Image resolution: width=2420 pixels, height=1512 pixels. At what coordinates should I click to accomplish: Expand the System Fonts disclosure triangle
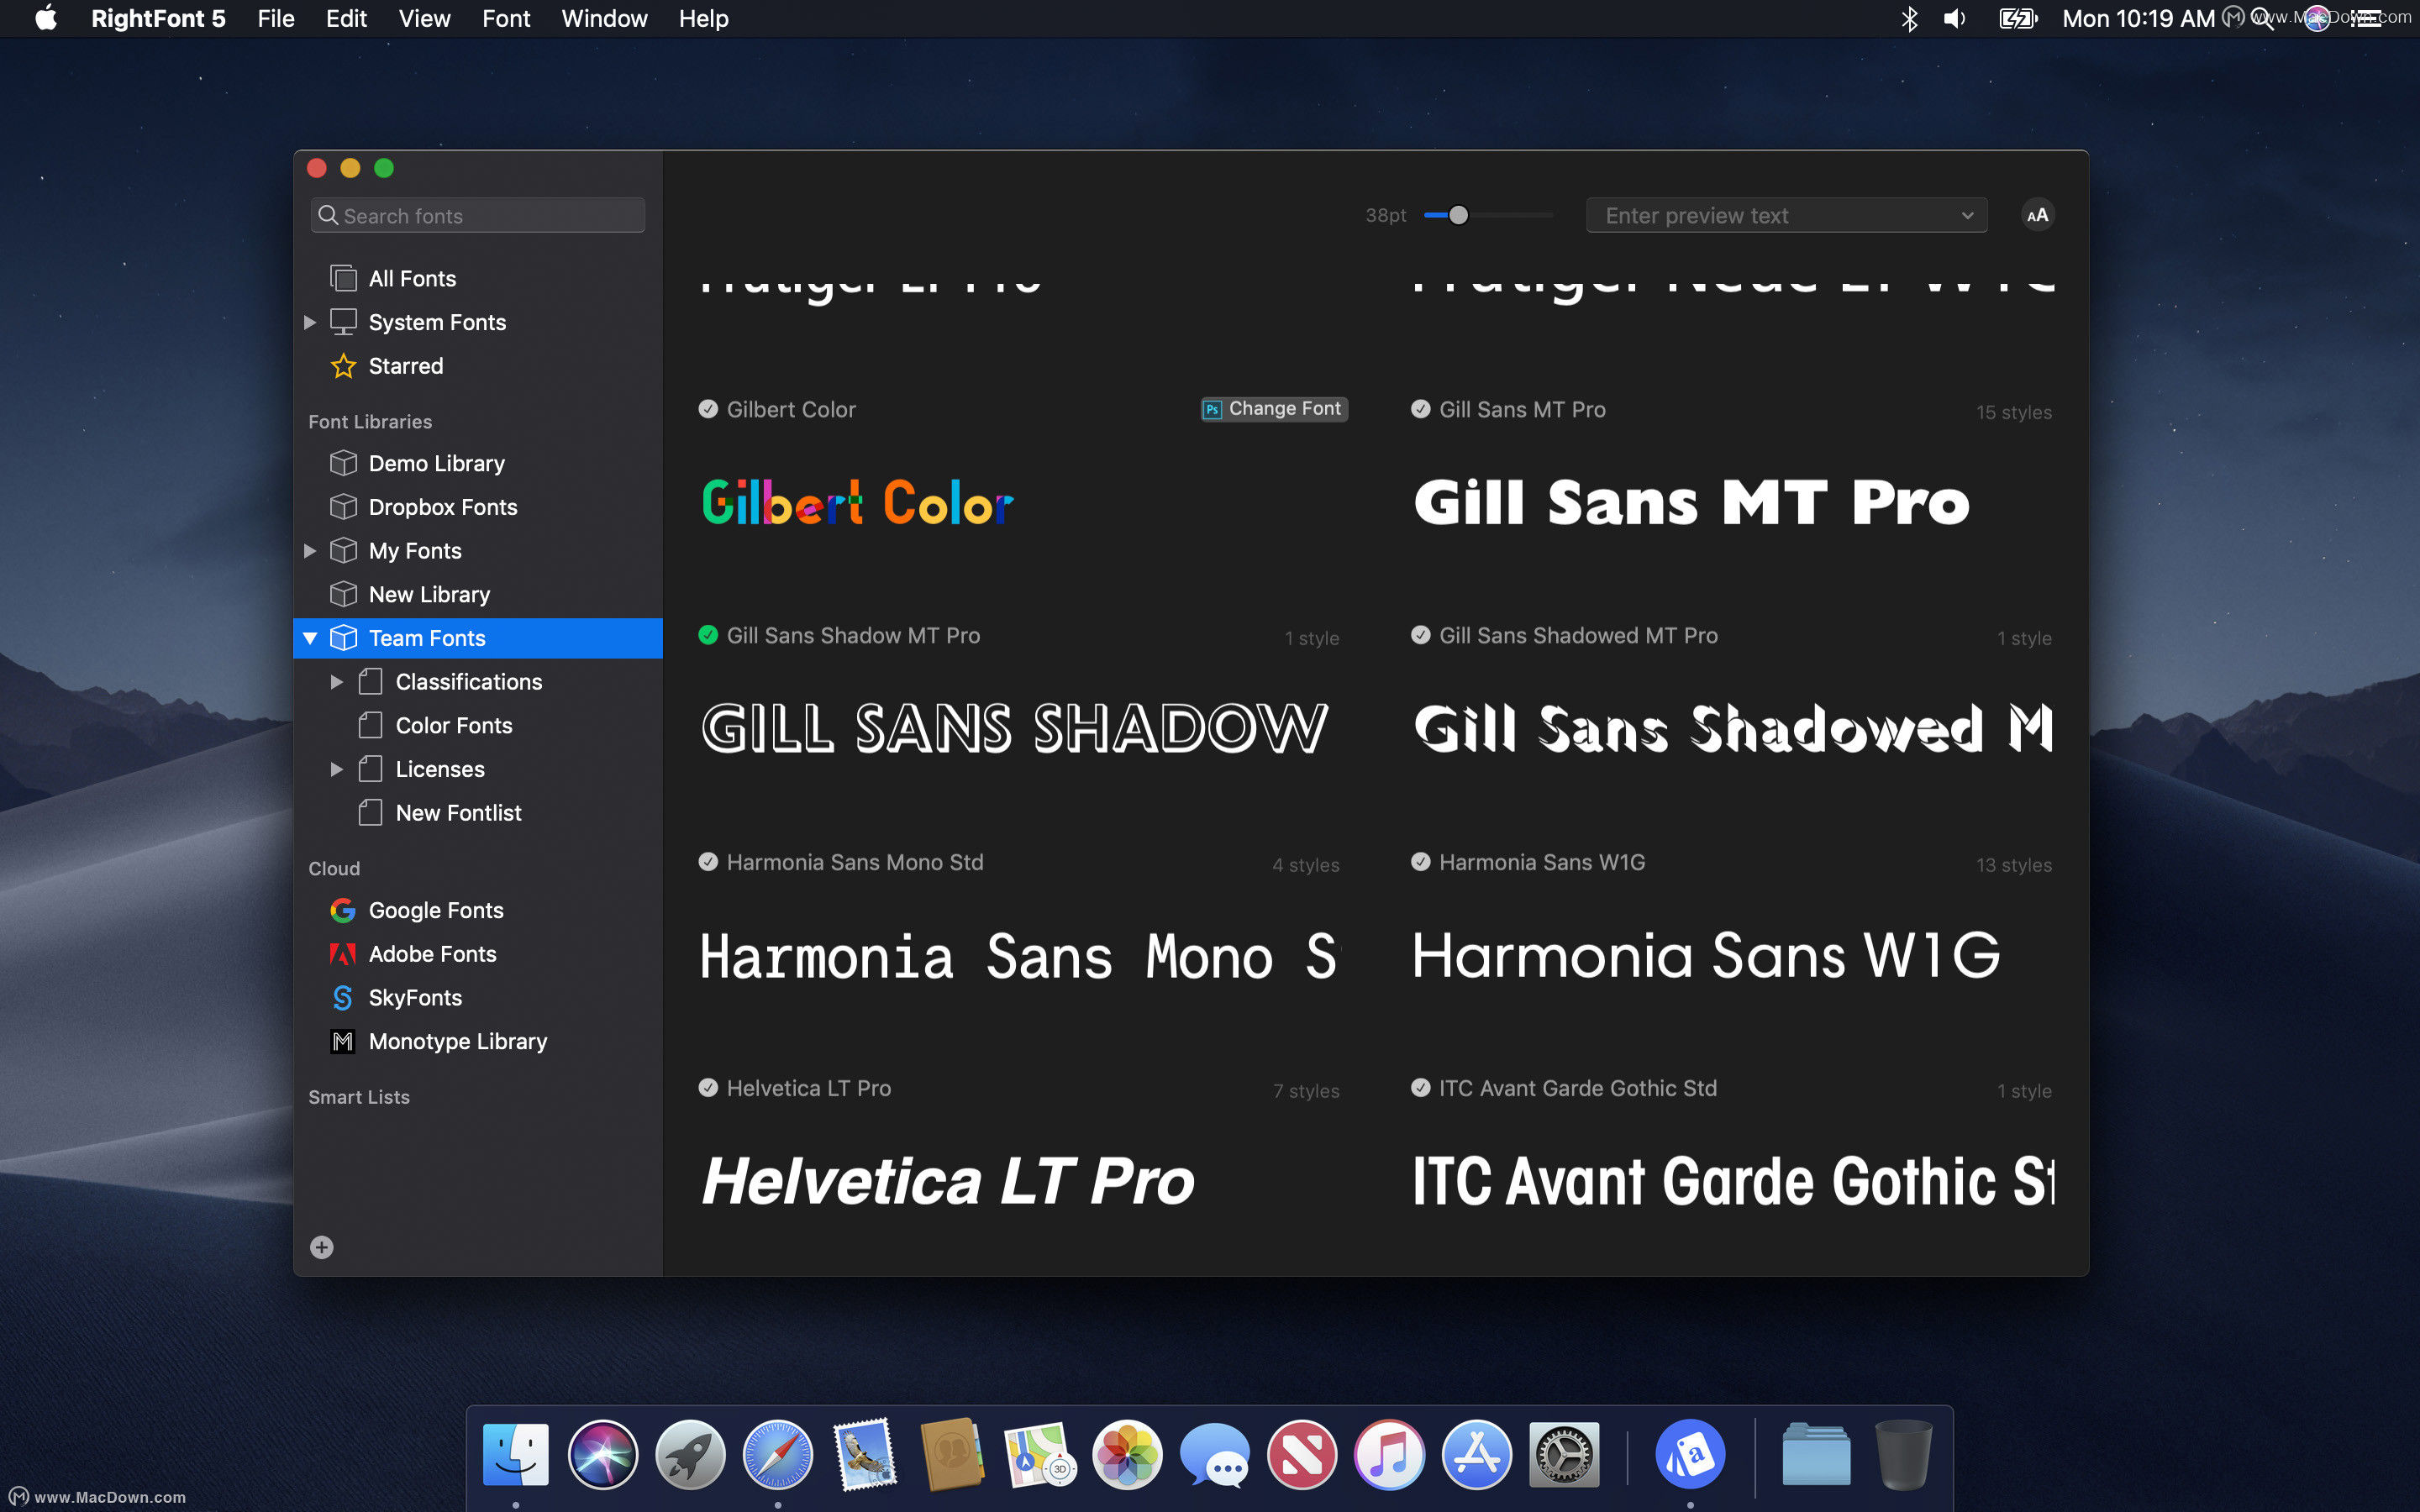pos(310,322)
